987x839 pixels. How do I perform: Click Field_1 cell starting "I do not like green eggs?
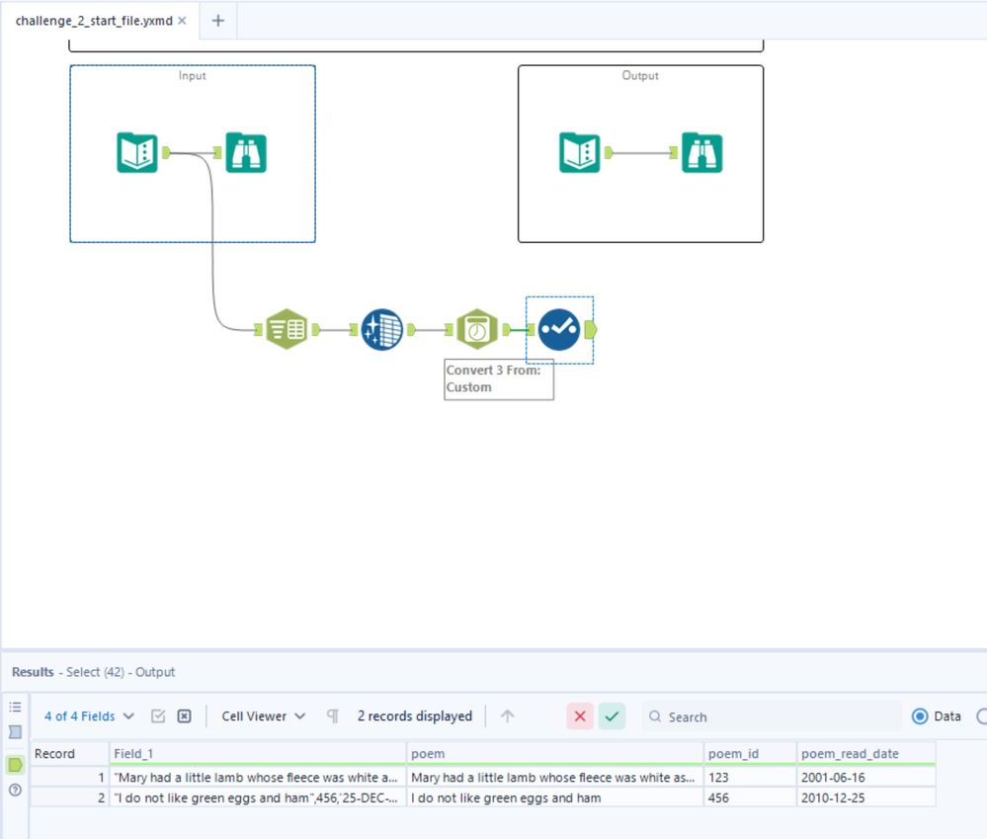tap(258, 797)
